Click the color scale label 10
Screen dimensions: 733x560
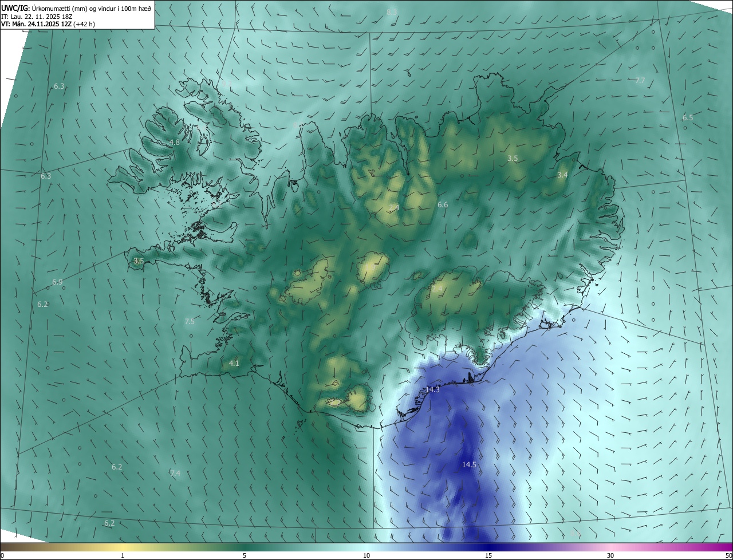click(366, 556)
